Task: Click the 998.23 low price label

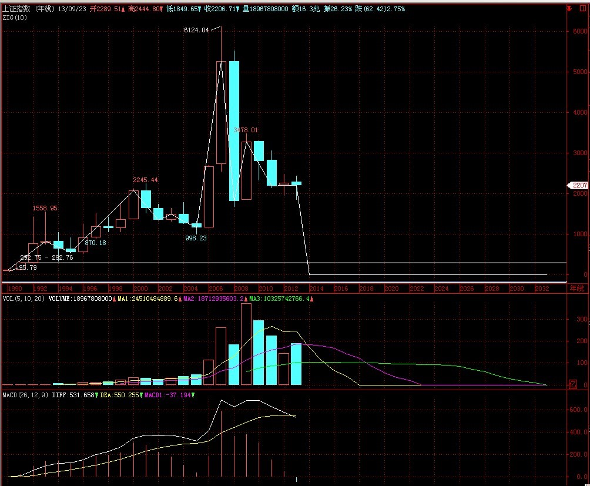Action: tap(195, 238)
